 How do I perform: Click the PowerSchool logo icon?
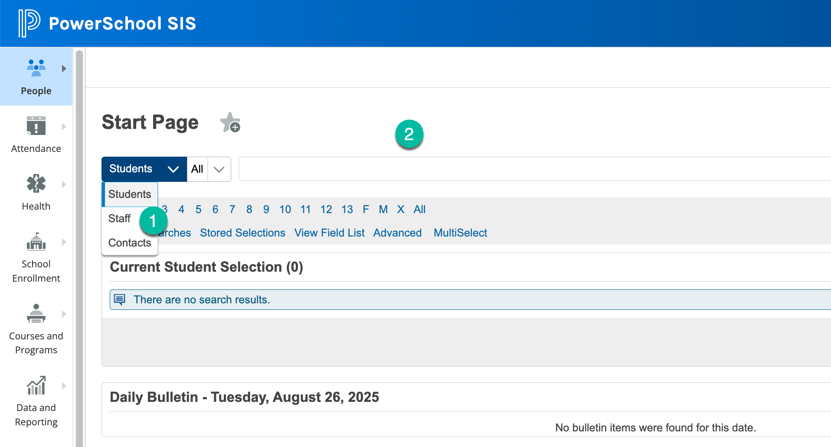tap(29, 23)
